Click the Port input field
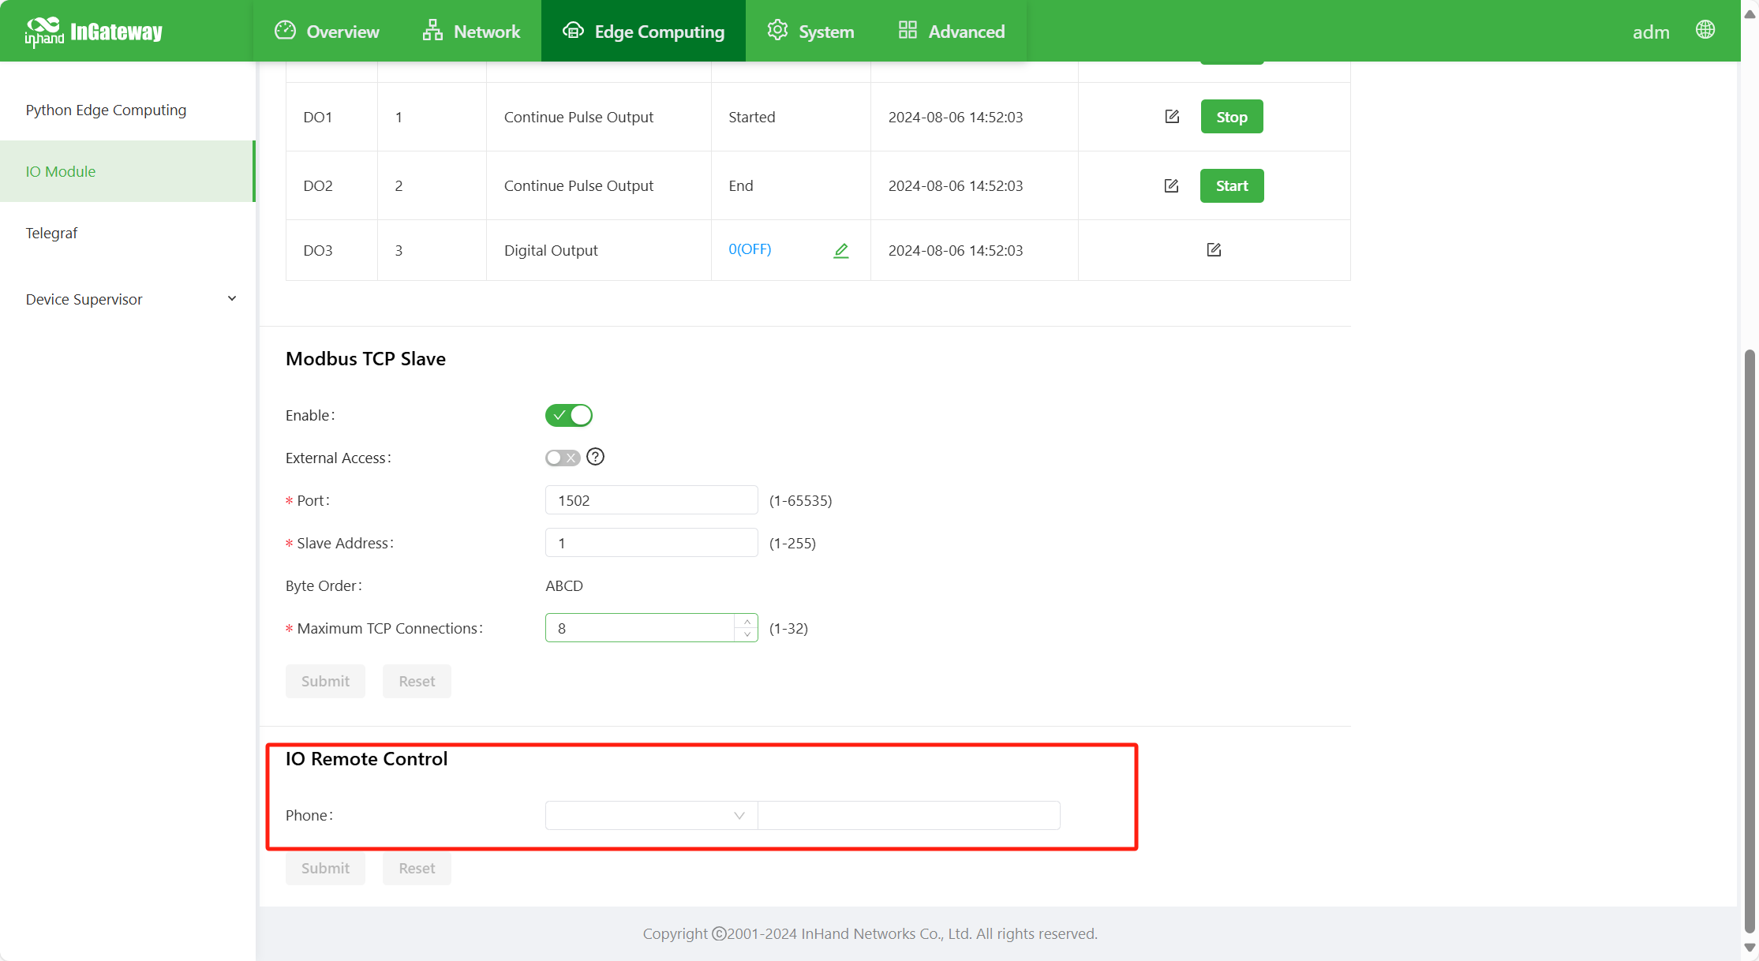Viewport: 1759px width, 961px height. (x=651, y=500)
